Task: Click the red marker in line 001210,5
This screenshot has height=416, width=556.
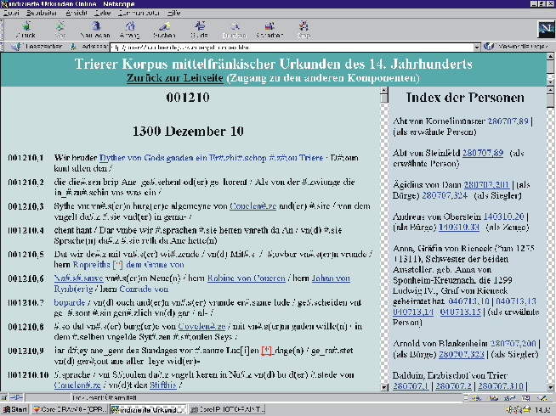Action: [117, 265]
